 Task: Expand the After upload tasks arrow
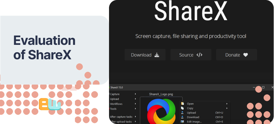click(135, 121)
